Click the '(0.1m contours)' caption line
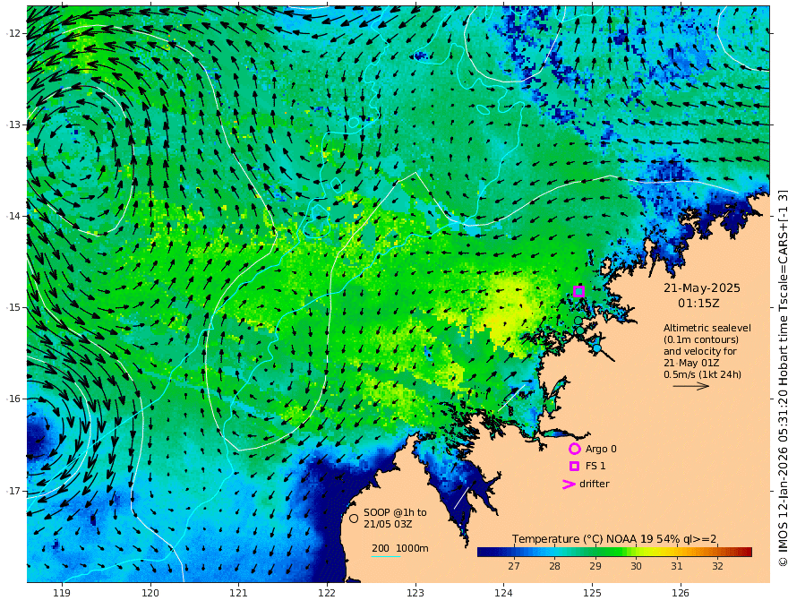Screen dimensions: 788x609 point(700,339)
